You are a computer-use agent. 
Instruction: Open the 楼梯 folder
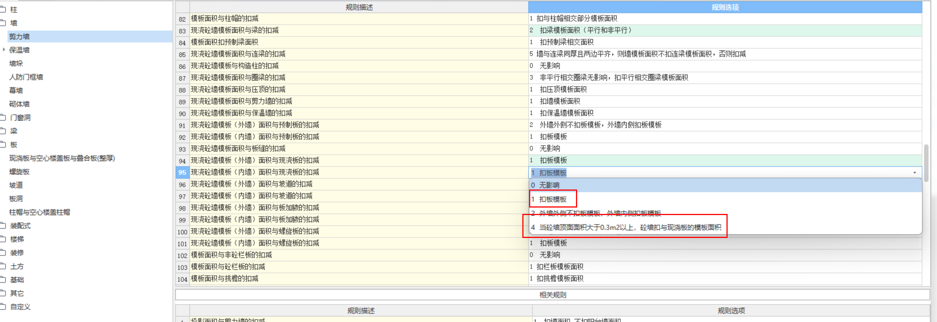[17, 239]
